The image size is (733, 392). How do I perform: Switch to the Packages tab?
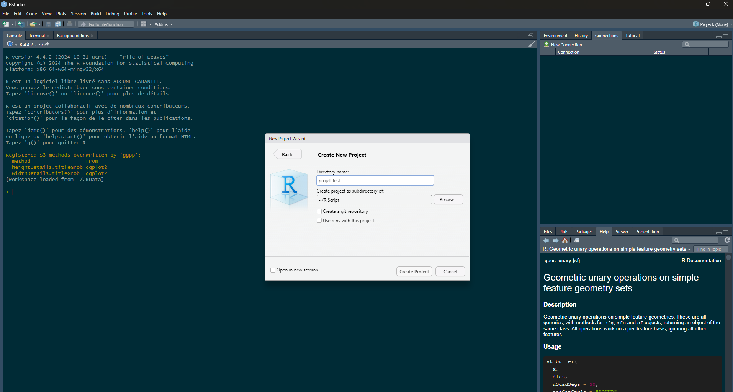pyautogui.click(x=584, y=232)
